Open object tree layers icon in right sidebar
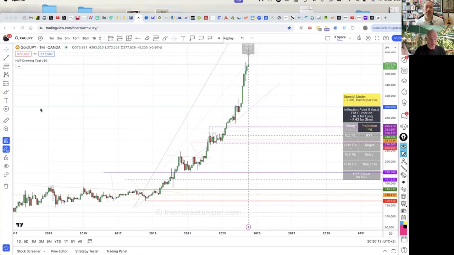The width and height of the screenshot is (454, 255). click(404, 81)
